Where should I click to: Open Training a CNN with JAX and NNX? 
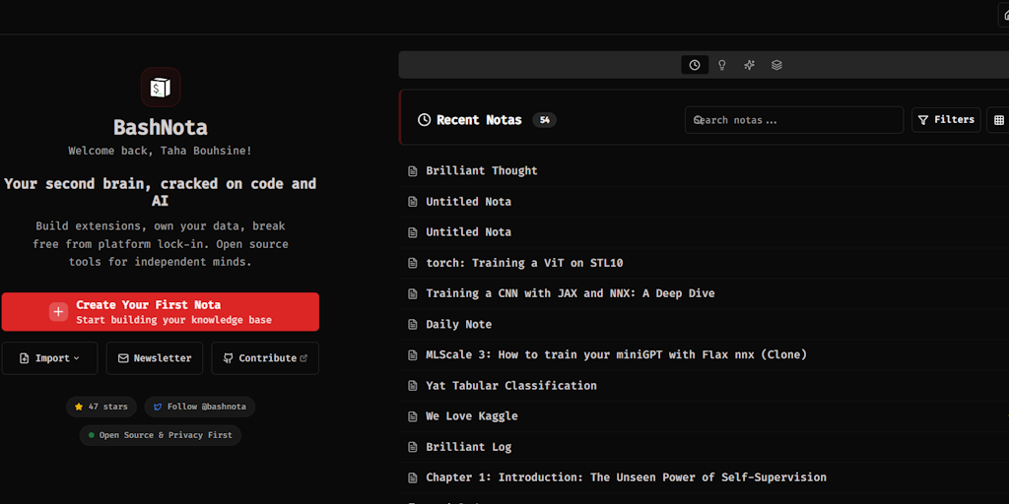571,293
